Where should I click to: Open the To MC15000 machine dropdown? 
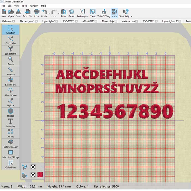pos(109,16)
